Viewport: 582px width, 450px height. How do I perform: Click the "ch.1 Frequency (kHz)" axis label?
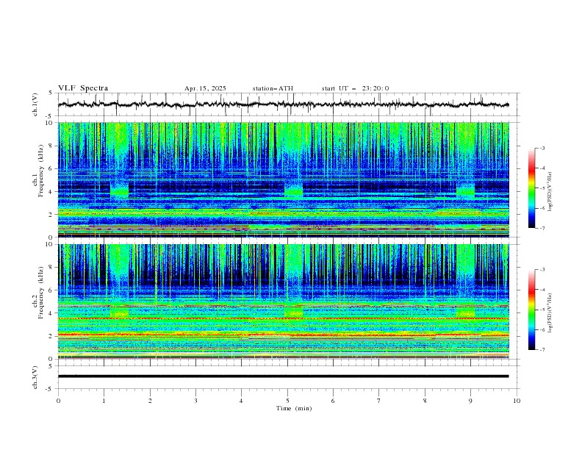coord(38,171)
